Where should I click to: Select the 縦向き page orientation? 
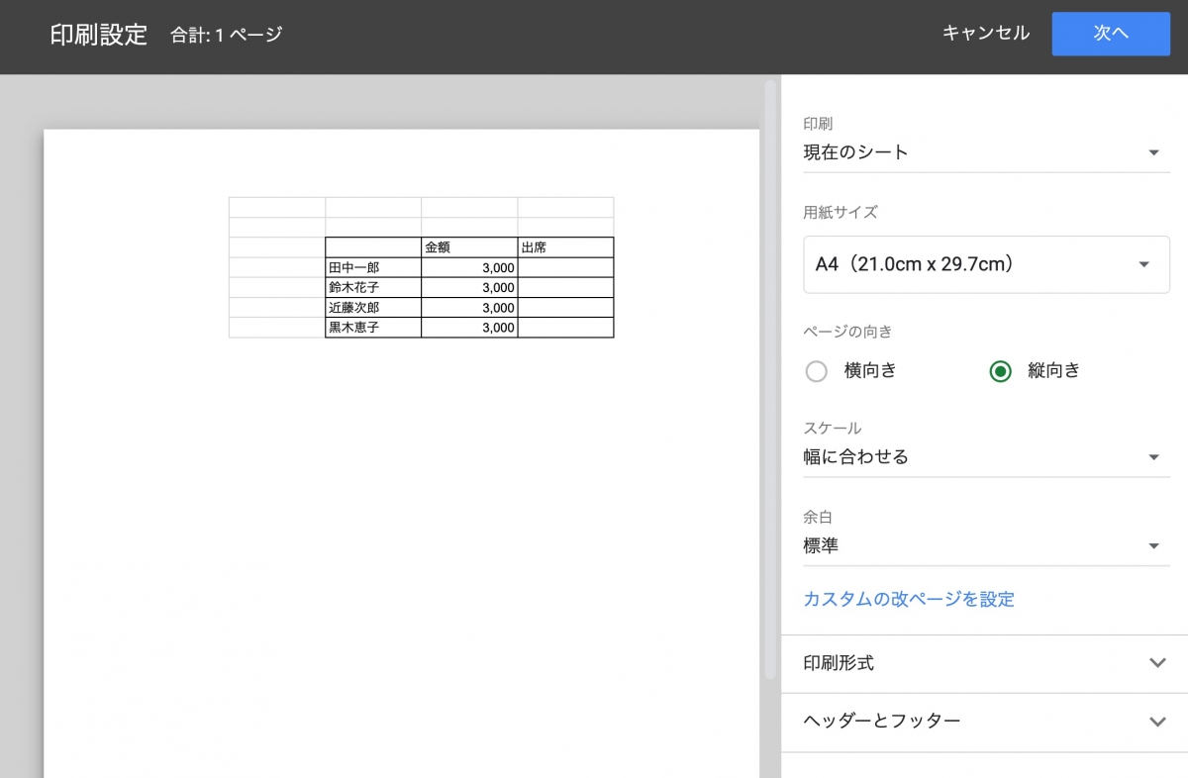[1001, 371]
